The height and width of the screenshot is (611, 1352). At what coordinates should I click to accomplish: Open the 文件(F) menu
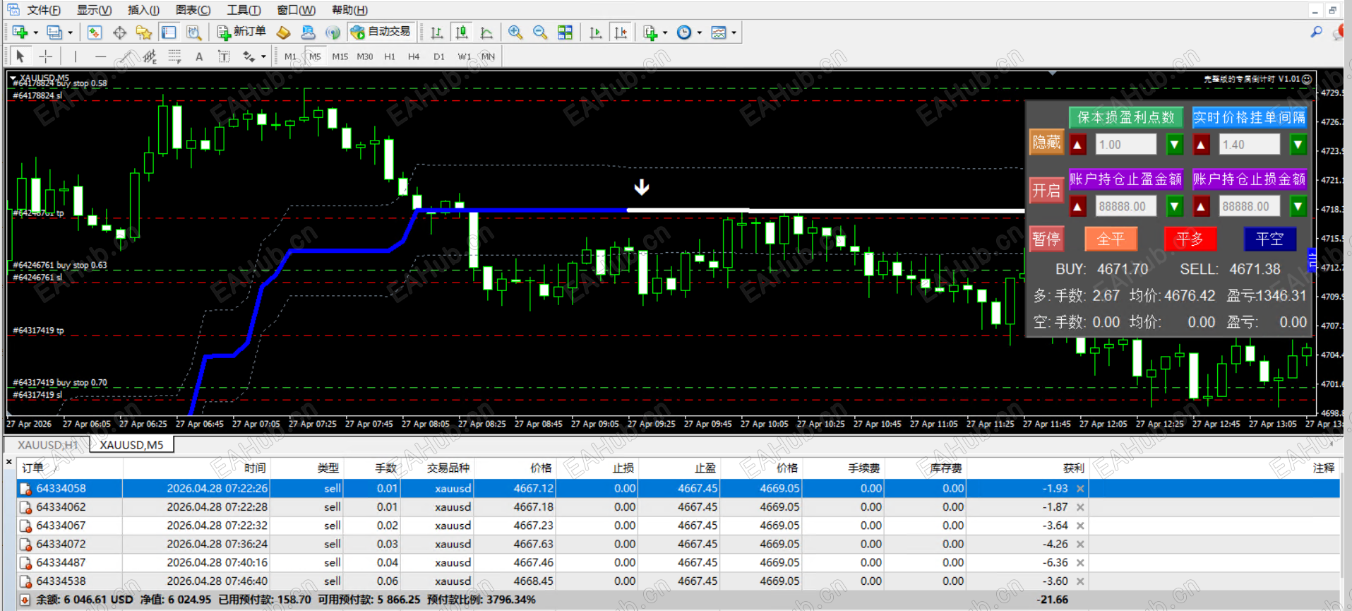44,10
